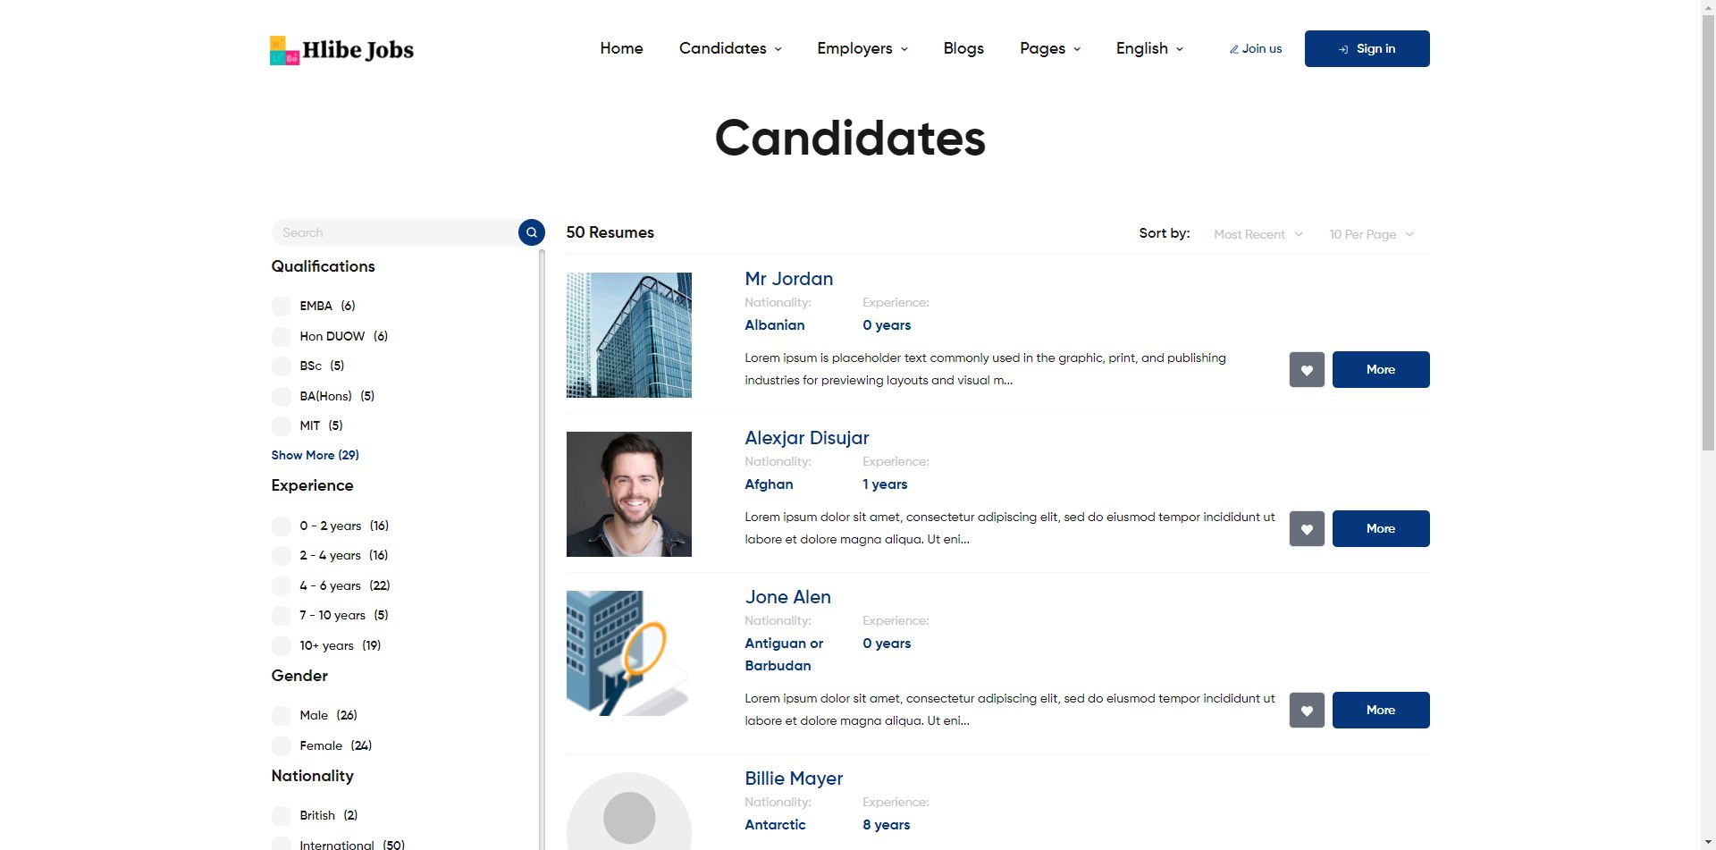Tick the Female gender checkbox
This screenshot has height=850, width=1716.
(282, 746)
